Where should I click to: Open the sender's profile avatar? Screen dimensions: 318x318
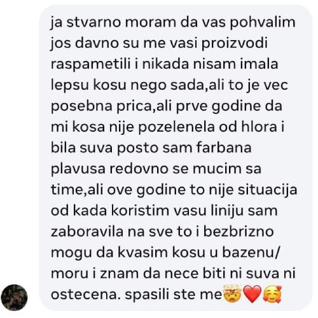pyautogui.click(x=14, y=298)
